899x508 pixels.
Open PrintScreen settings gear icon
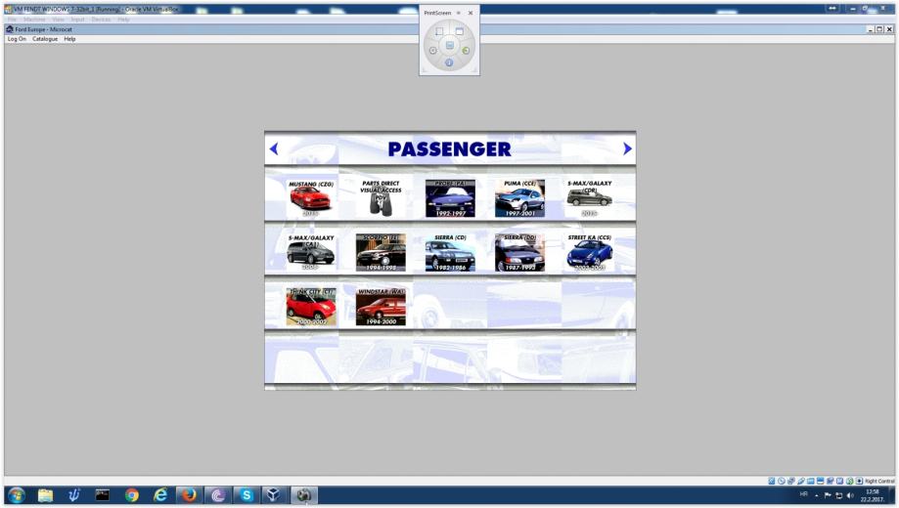pos(433,51)
